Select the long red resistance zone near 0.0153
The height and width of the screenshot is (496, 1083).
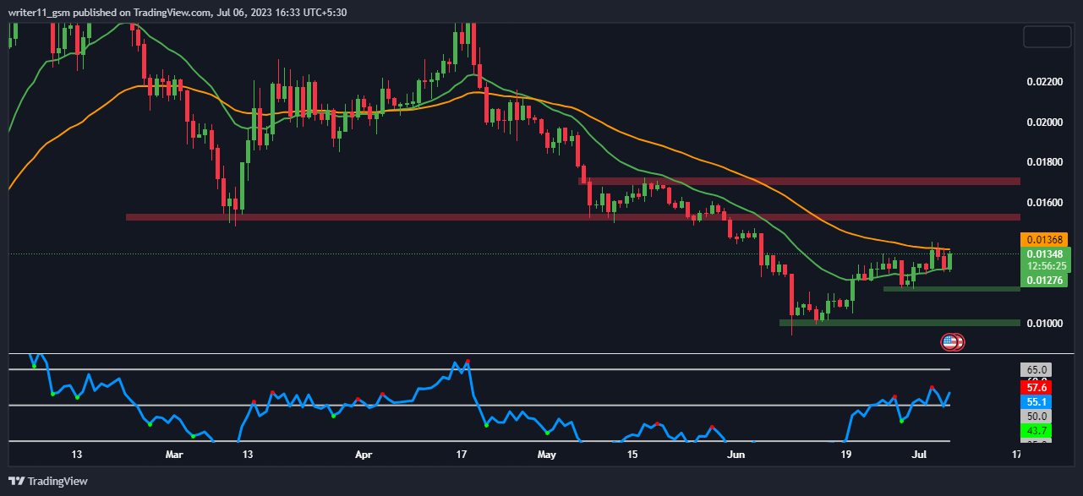click(x=573, y=217)
